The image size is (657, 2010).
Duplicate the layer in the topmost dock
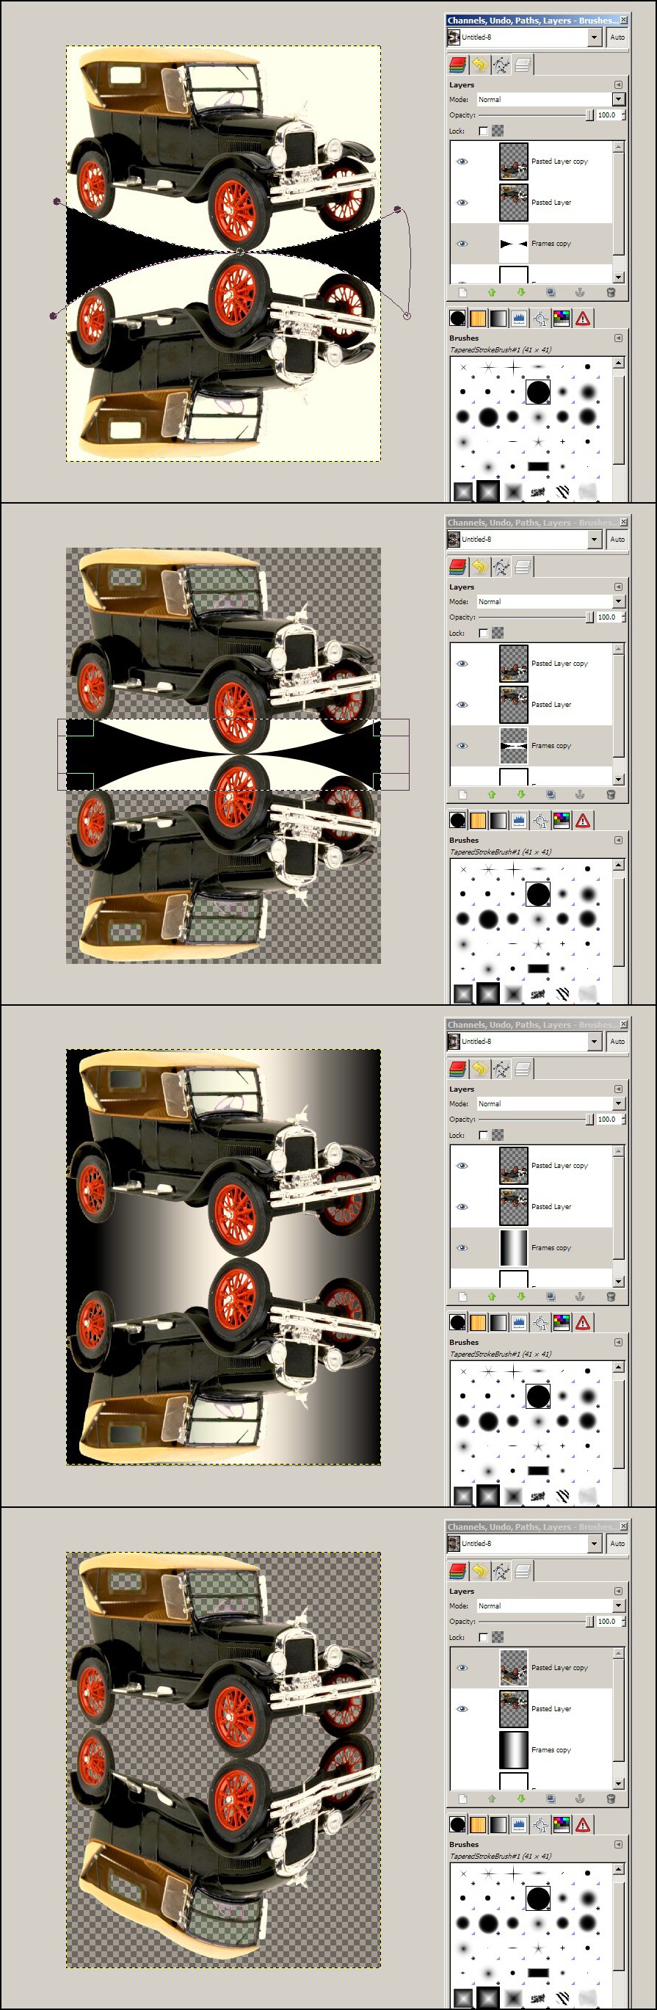point(551,293)
